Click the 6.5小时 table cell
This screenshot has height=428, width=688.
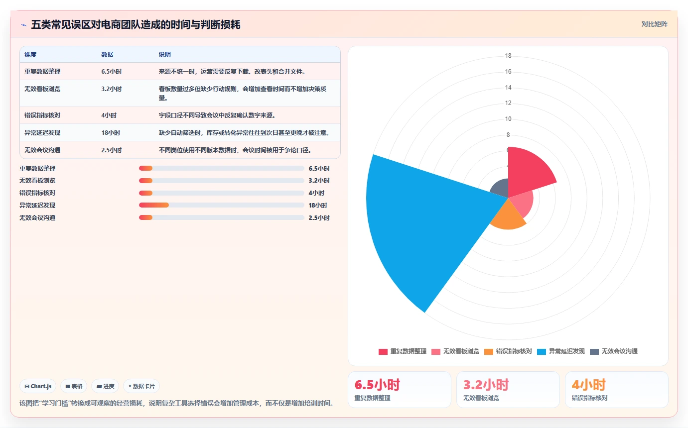pyautogui.click(x=112, y=72)
